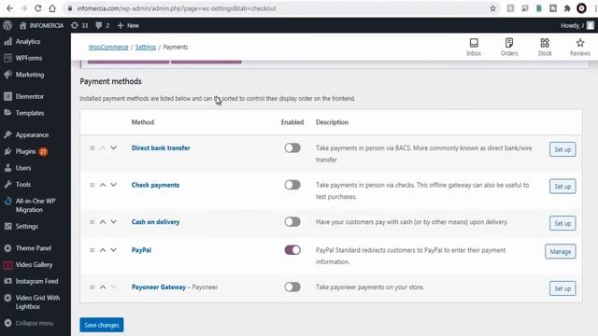The image size is (598, 336).
Task: Open the Howdy user account menu
Action: pos(577,25)
